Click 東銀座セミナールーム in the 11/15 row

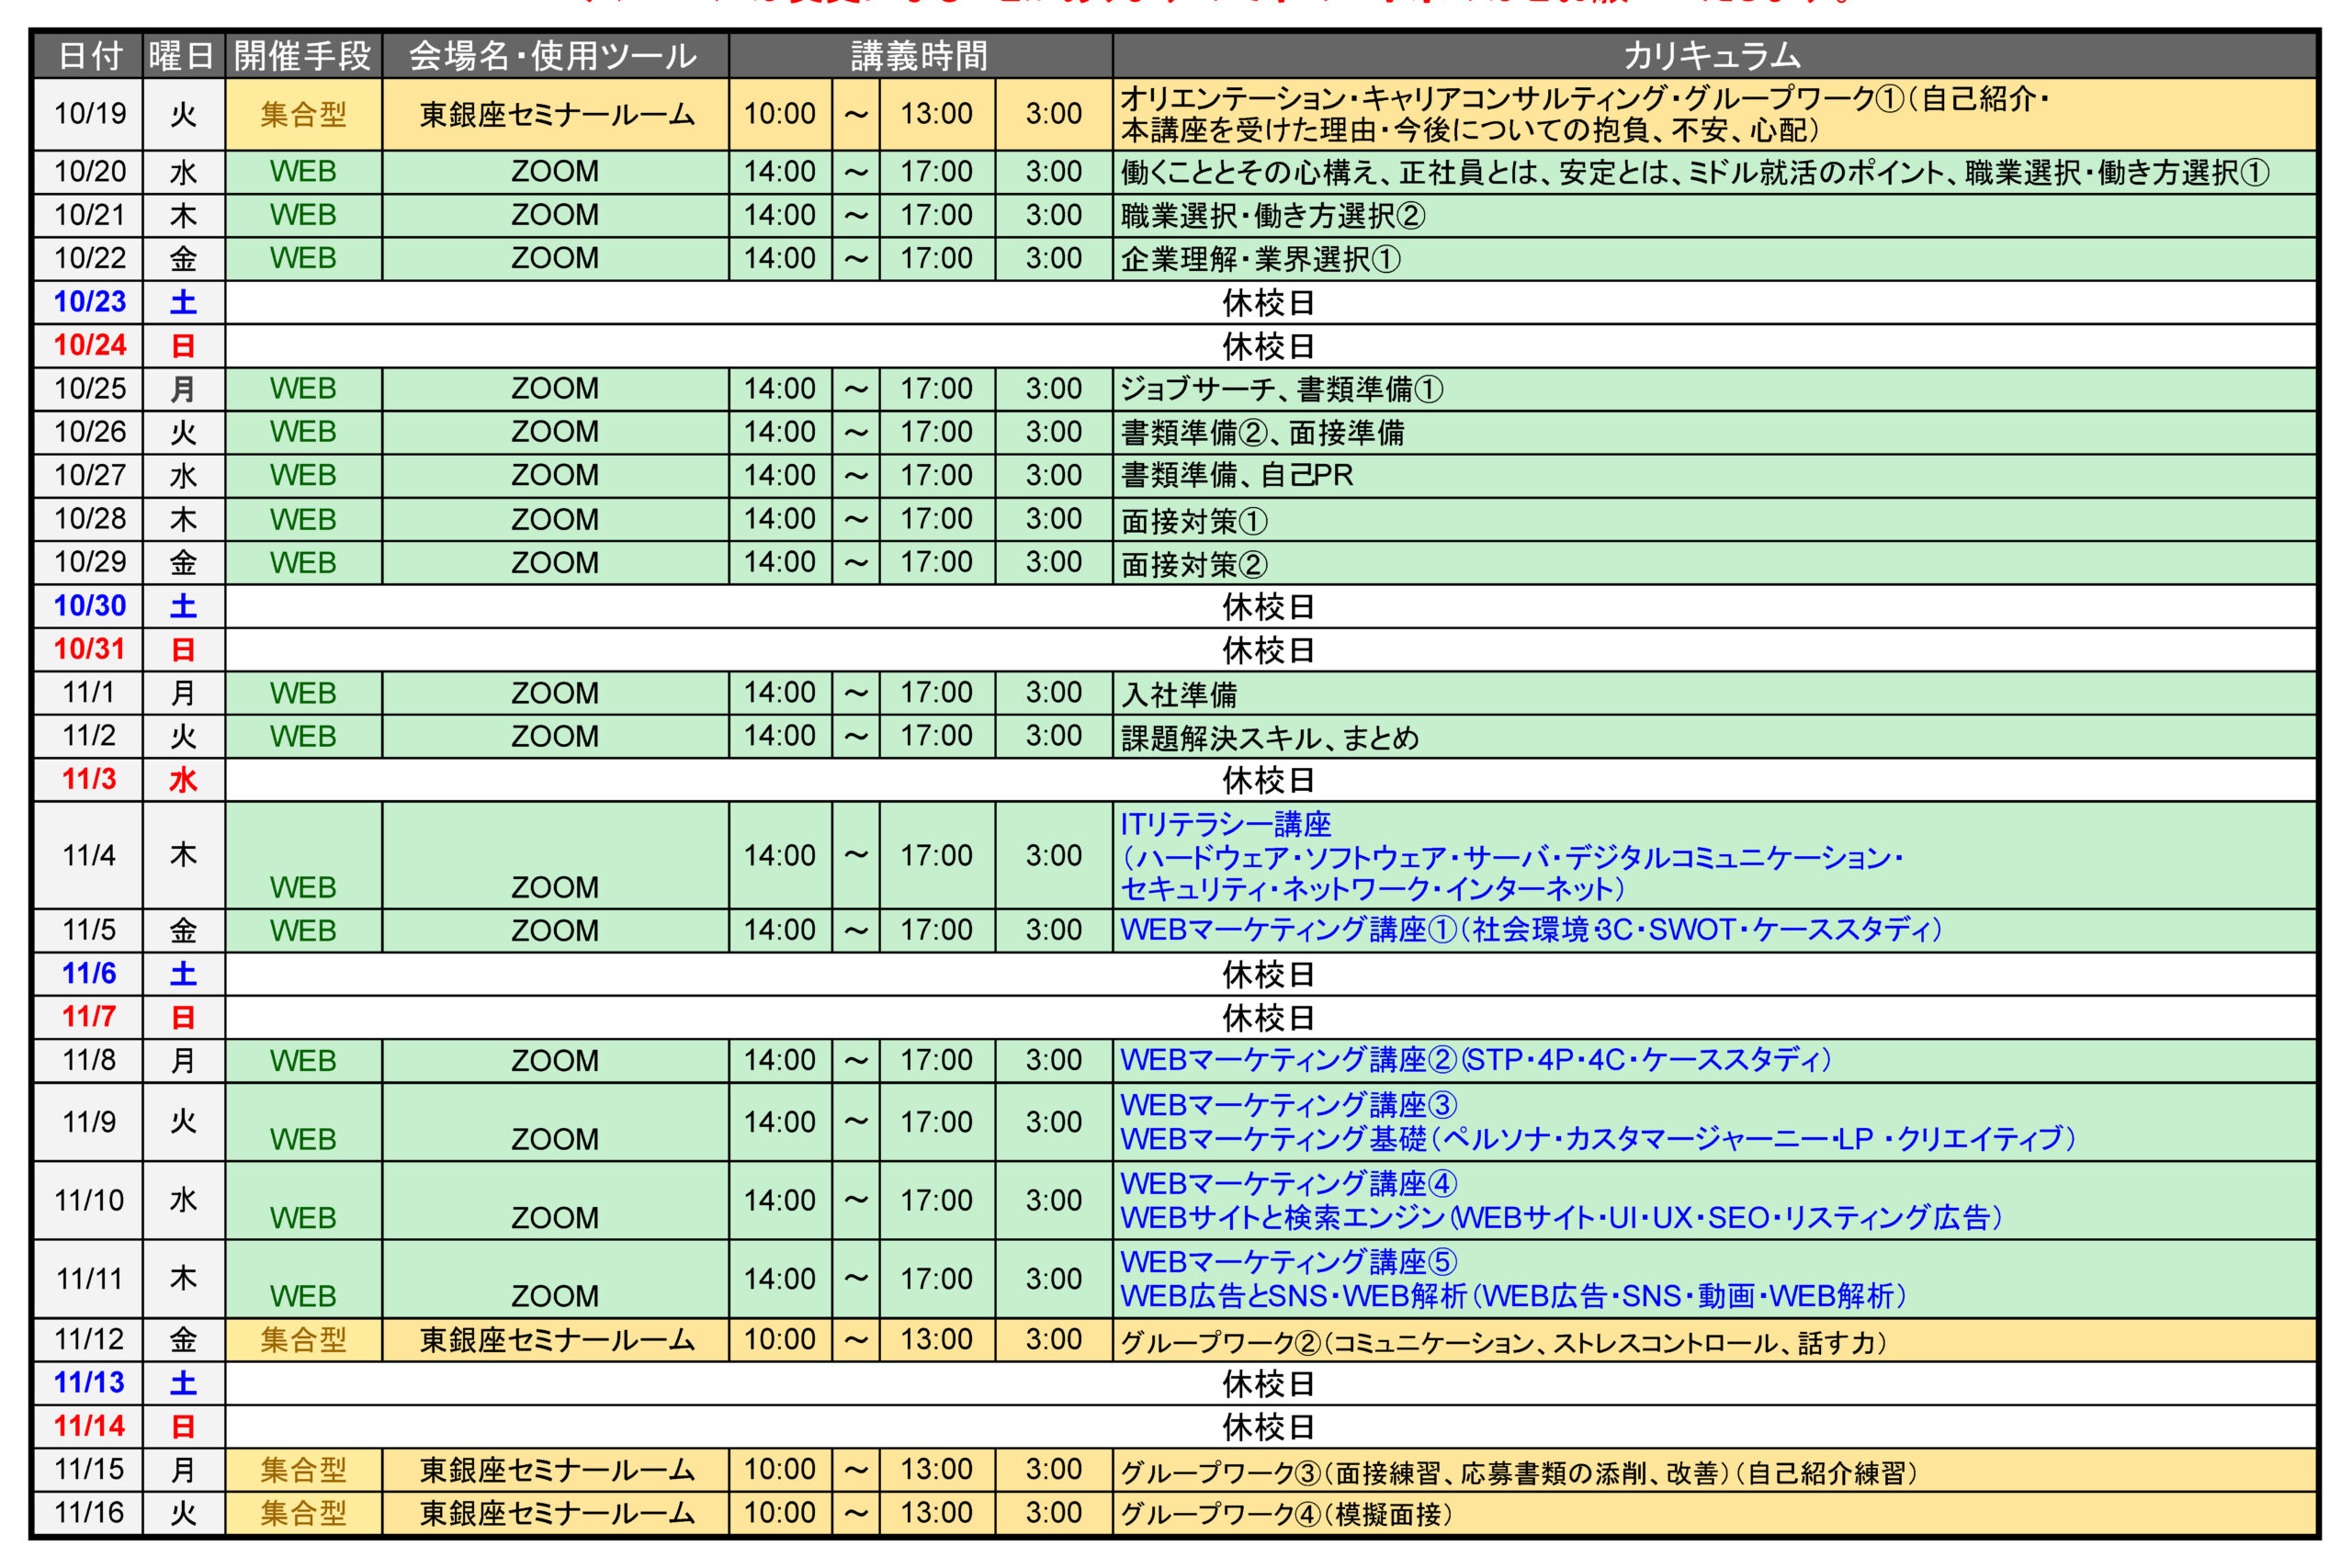(x=555, y=1471)
